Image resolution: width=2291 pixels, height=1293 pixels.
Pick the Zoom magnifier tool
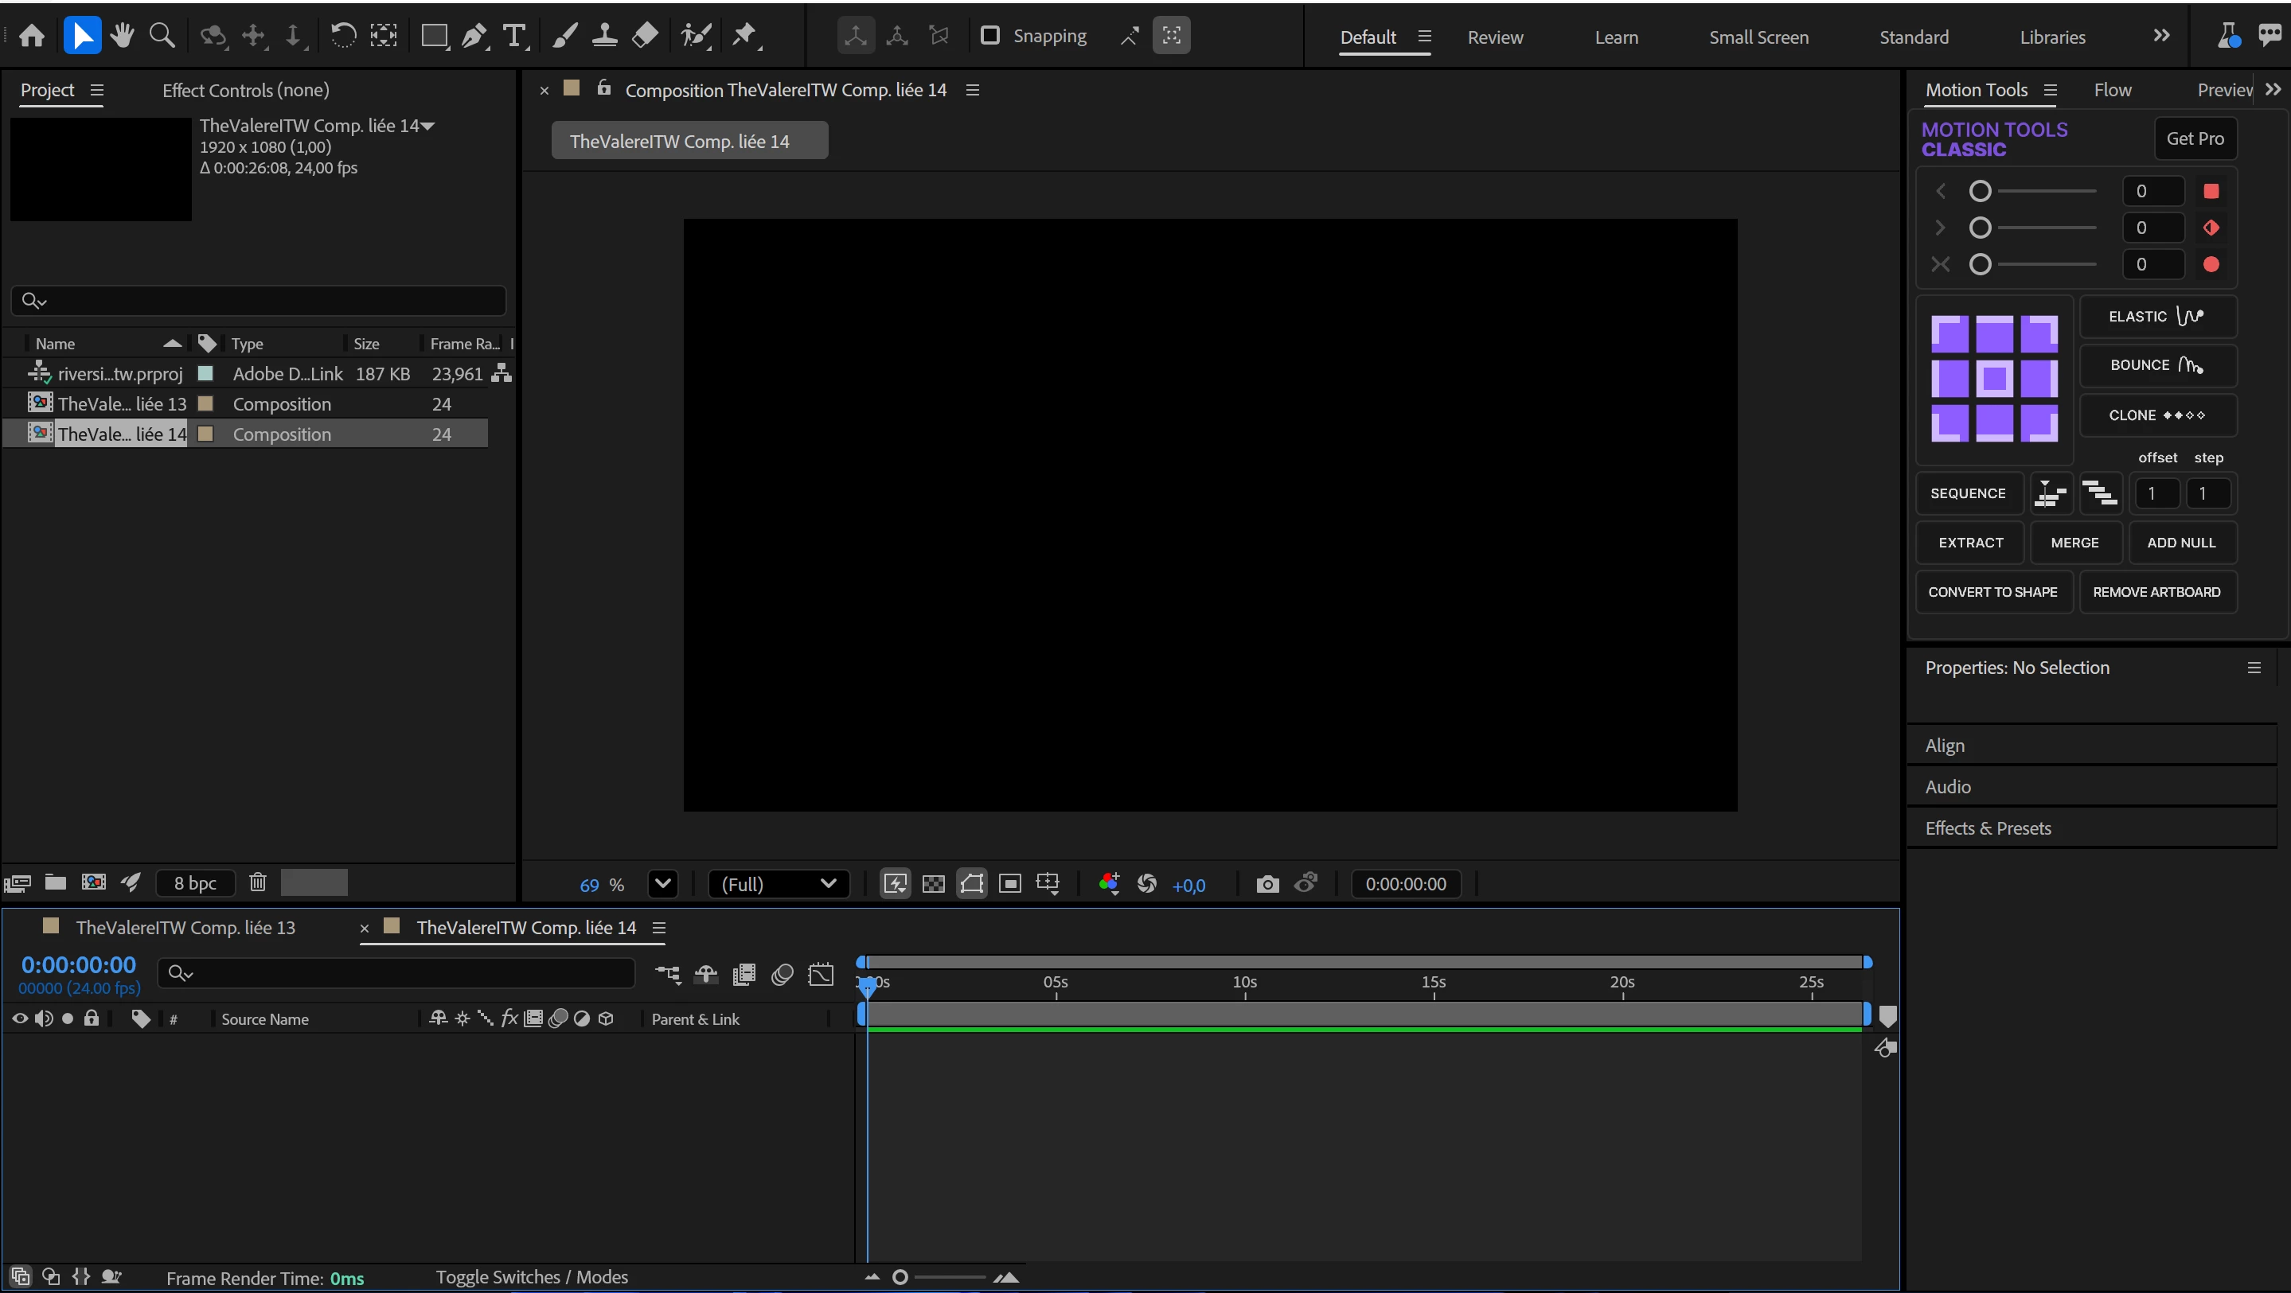point(162,36)
